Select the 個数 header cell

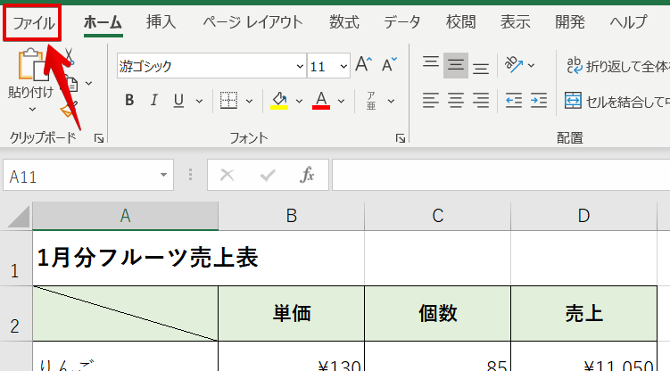click(x=437, y=314)
